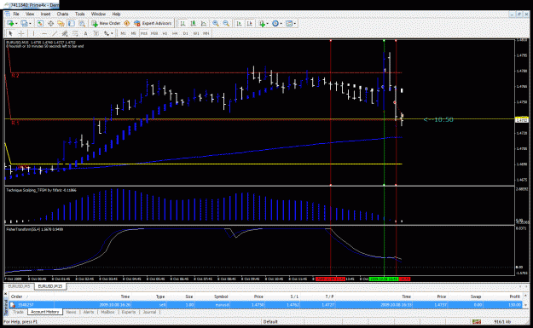
Task: Click the green time marker on the time axis
Action: [x=384, y=279]
